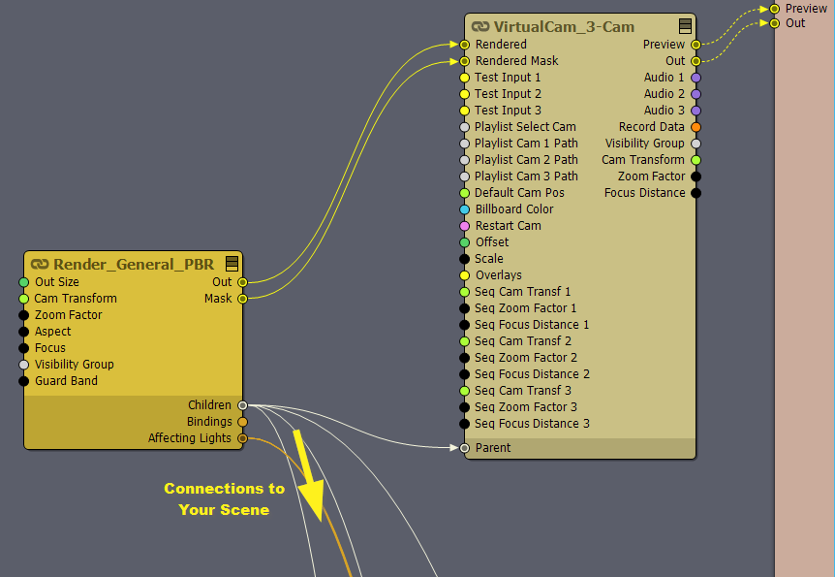Click the orange Record Data output pin

click(696, 127)
